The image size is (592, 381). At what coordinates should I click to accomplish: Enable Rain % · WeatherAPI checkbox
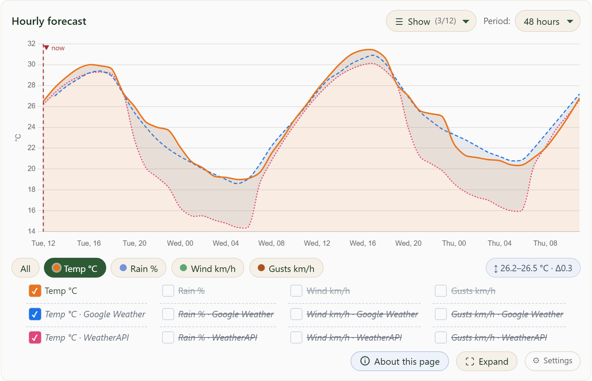coord(168,337)
